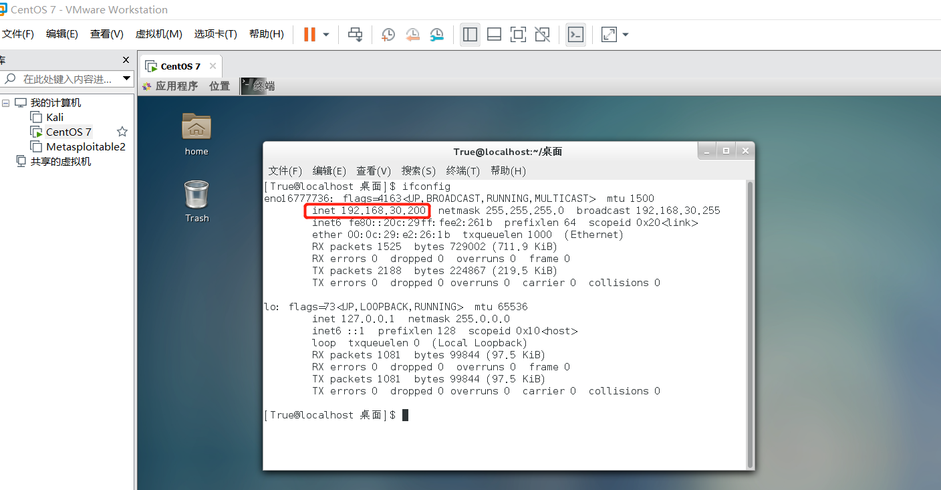Open the 位置 menu in the guest panel
The image size is (941, 490).
click(219, 86)
